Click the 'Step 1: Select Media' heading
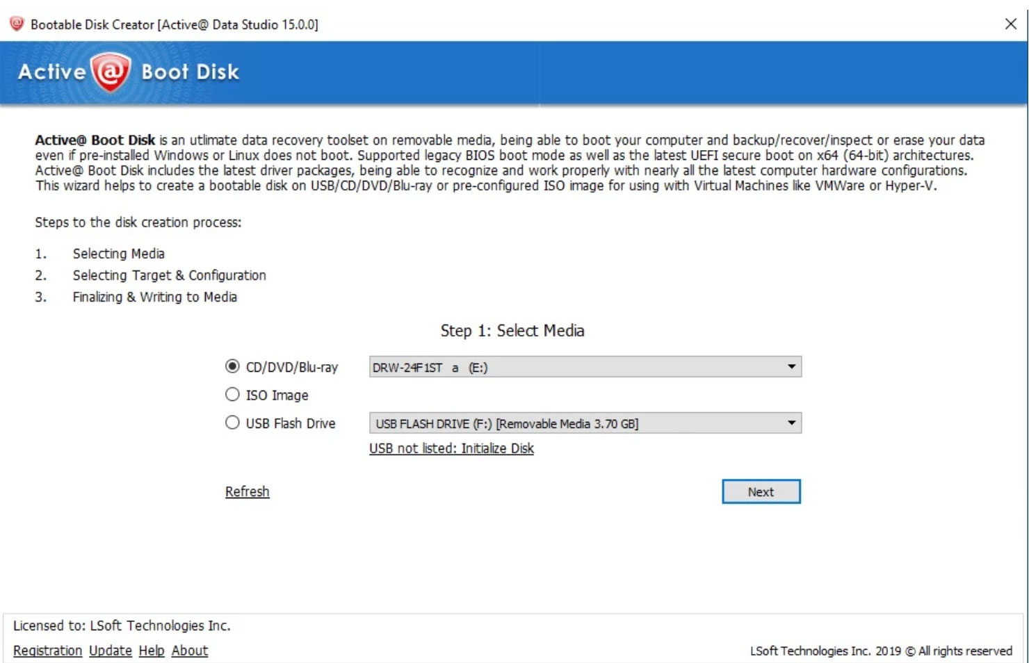 pos(512,331)
